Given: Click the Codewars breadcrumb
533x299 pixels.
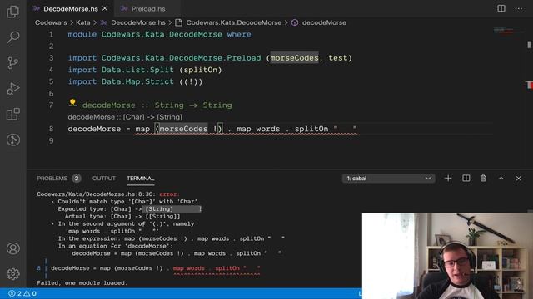Looking at the screenshot, I should click(x=51, y=22).
